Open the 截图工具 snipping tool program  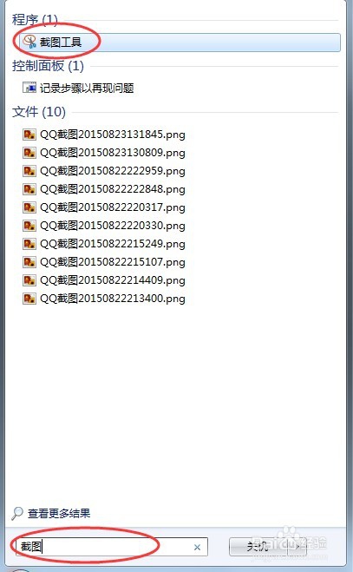pos(180,43)
